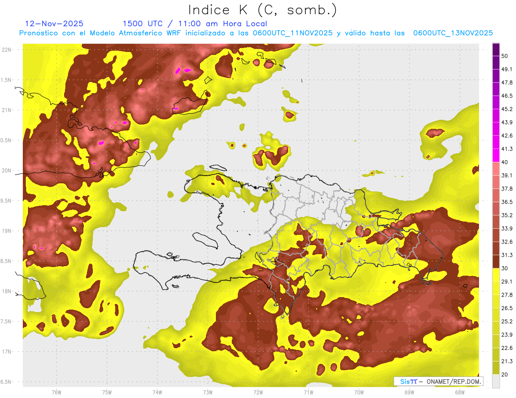Click the colorbar label "41.3"
This screenshot has width=516, height=398.
point(507,149)
